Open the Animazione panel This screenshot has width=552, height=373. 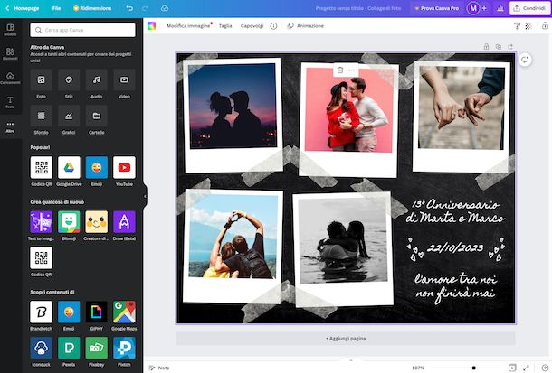[306, 26]
